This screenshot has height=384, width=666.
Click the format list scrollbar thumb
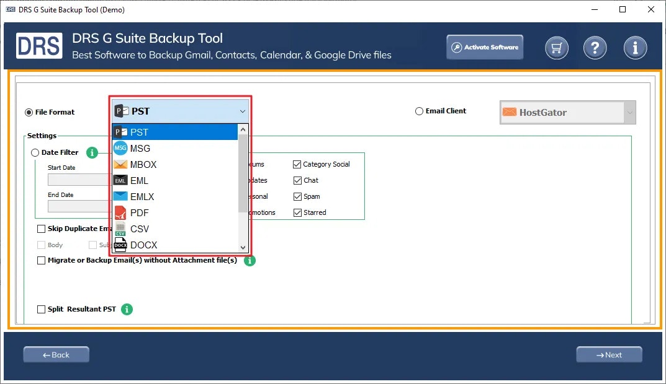point(243,173)
